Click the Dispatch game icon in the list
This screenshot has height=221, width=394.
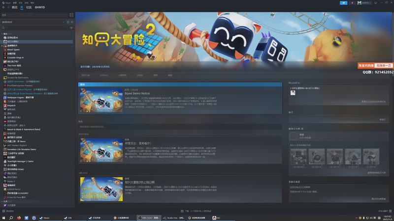(x=5, y=106)
